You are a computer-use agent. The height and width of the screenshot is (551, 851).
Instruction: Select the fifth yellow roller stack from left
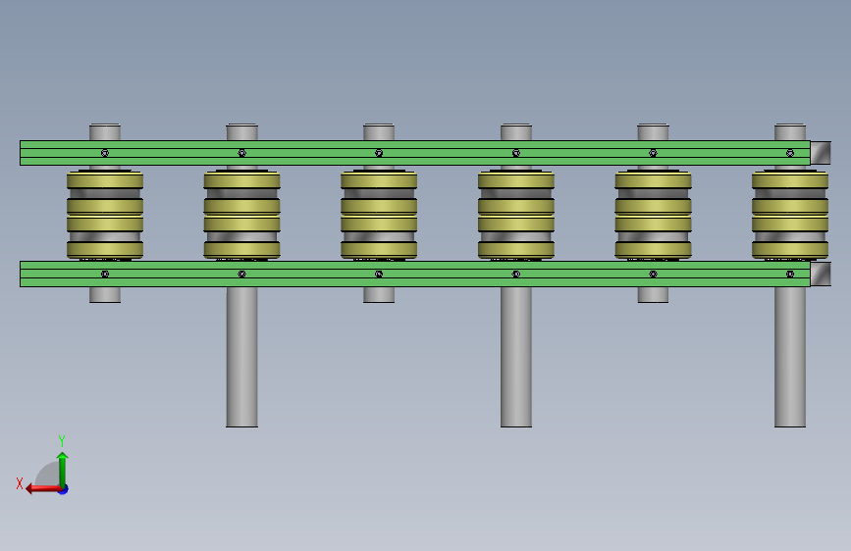(x=653, y=215)
